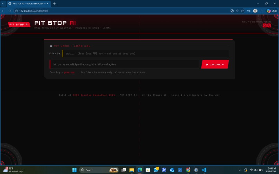Open Microsoft Store from taskbar
The height and width of the screenshot is (174, 279).
pyautogui.click(x=148, y=170)
